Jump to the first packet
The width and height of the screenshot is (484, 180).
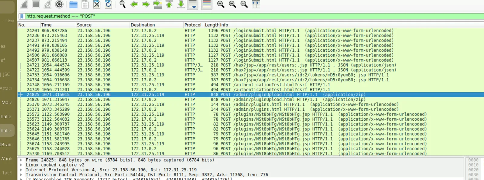169,4
